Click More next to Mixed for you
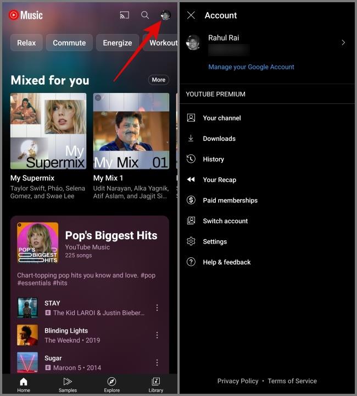Screen dimensions: 357x396 (x=158, y=80)
